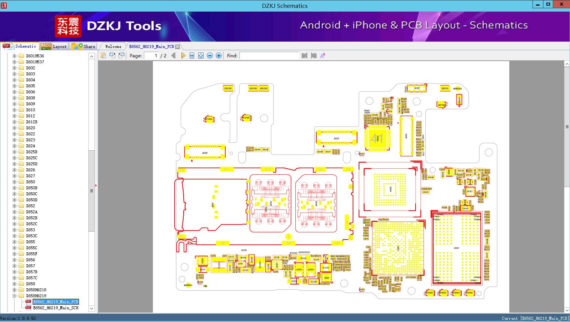The width and height of the screenshot is (570, 322).
Task: Click the X601H536 folder icon
Action: pyautogui.click(x=21, y=56)
